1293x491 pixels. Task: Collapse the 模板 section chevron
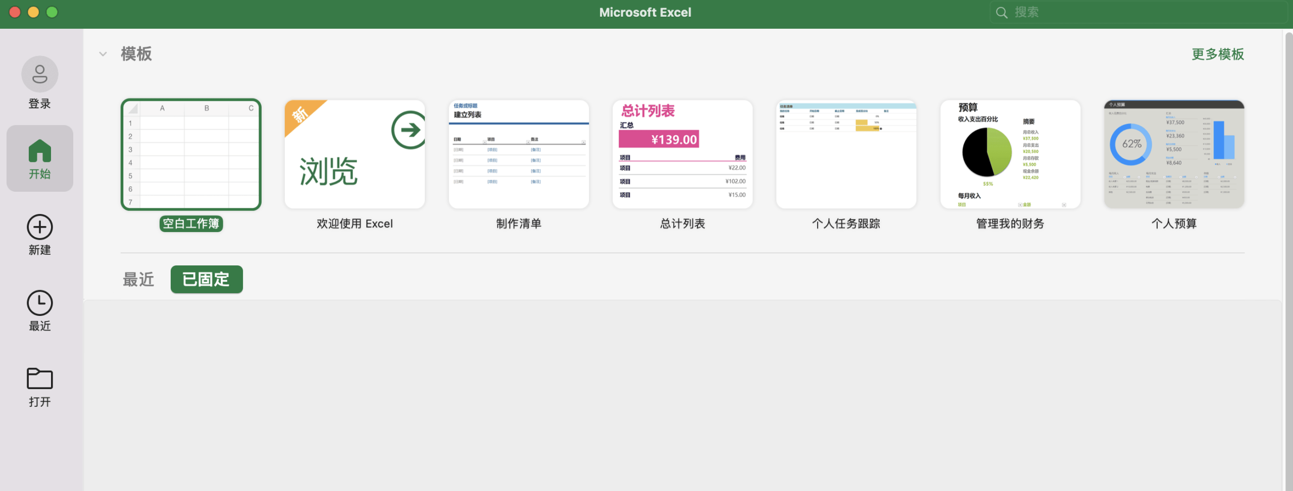103,54
